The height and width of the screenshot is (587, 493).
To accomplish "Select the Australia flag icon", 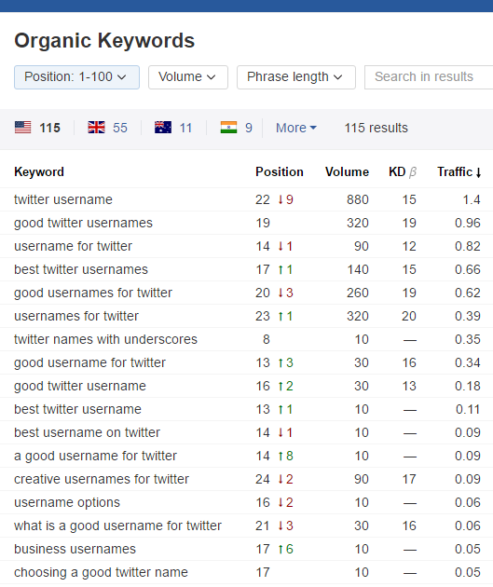I will pyautogui.click(x=163, y=128).
